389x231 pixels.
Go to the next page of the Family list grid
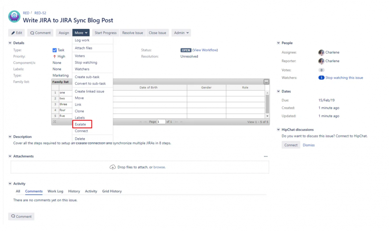177,122
